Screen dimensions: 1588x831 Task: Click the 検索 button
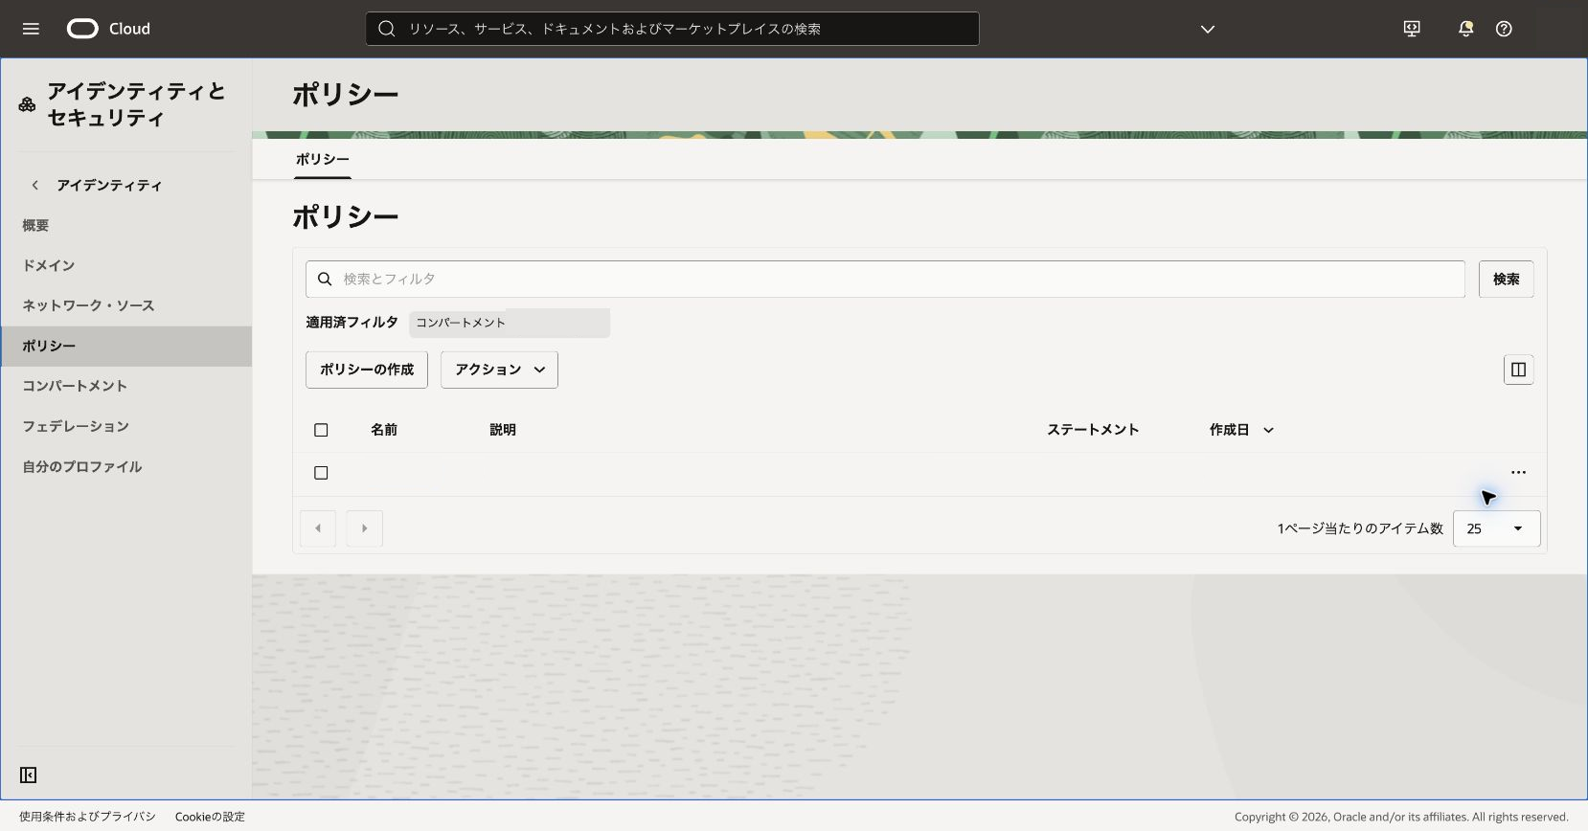pyautogui.click(x=1506, y=279)
